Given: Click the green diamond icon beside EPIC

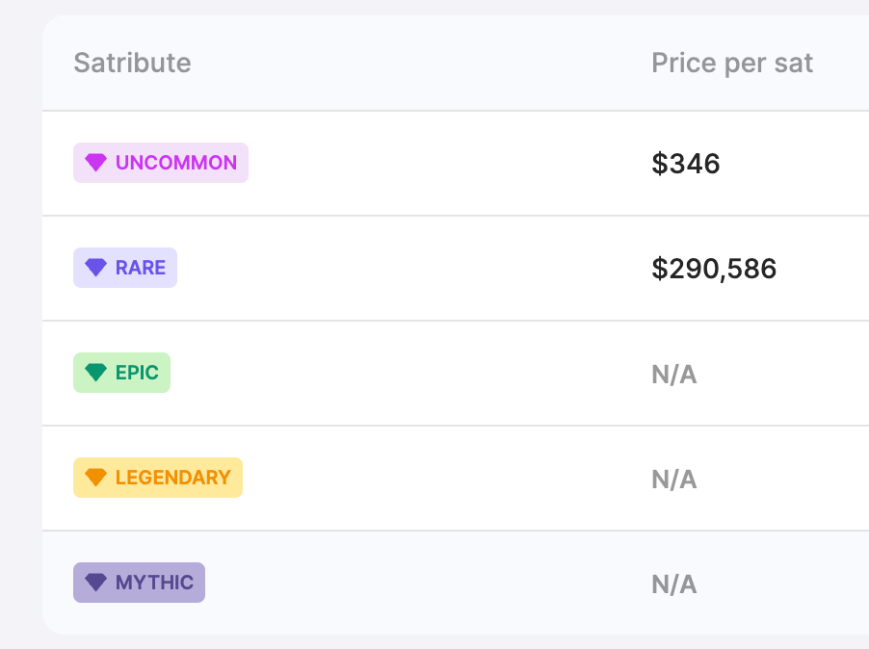Looking at the screenshot, I should [95, 373].
